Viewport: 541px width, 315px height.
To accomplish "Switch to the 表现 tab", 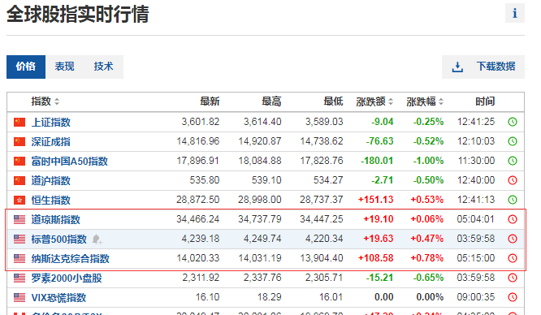I will point(64,67).
